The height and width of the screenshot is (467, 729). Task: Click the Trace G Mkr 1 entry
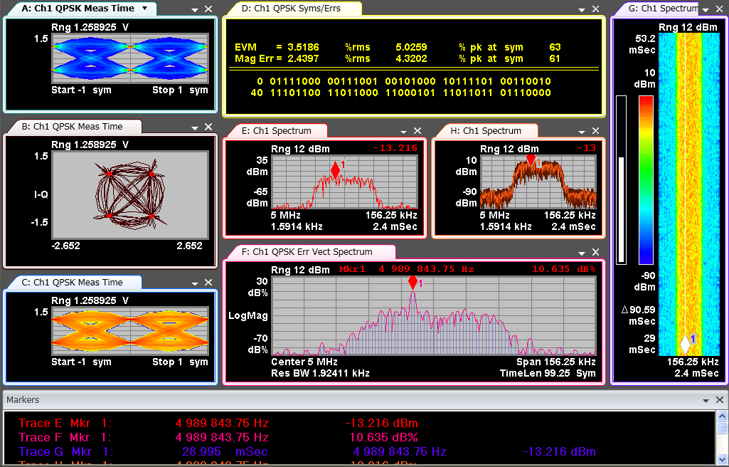pos(213,451)
